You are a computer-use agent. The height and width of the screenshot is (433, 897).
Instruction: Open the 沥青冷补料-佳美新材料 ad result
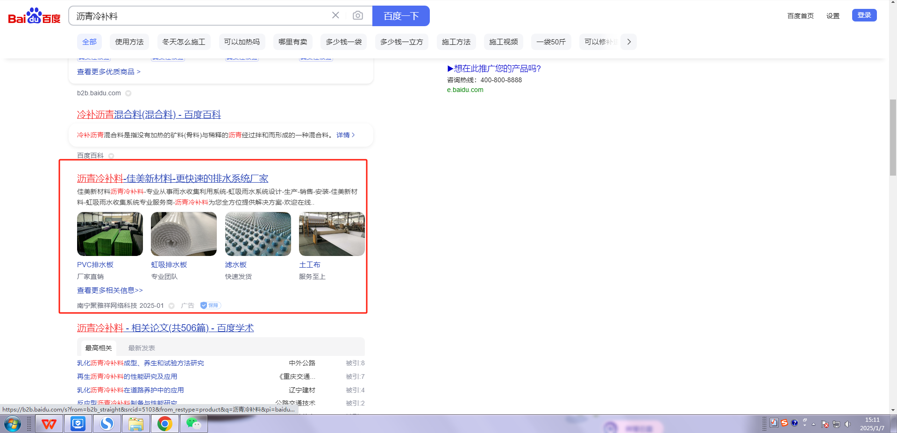[173, 178]
